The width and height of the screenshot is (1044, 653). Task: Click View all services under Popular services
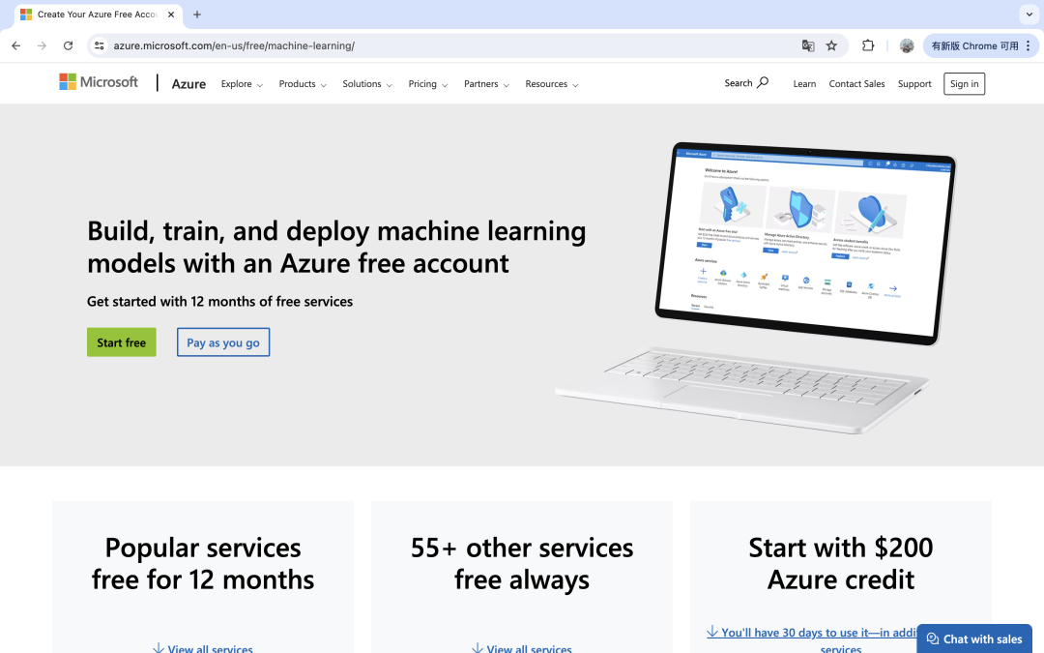[202, 648]
